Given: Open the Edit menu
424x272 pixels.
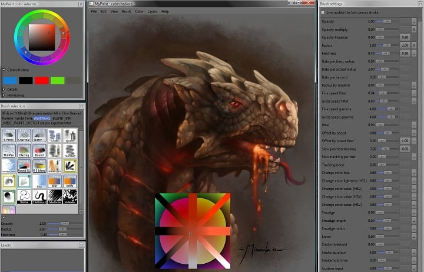Looking at the screenshot, I should click(x=103, y=12).
